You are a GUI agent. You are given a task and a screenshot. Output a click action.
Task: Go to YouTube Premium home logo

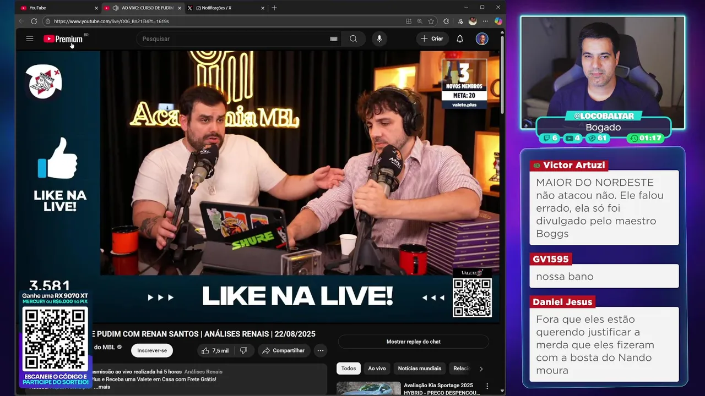tap(63, 38)
